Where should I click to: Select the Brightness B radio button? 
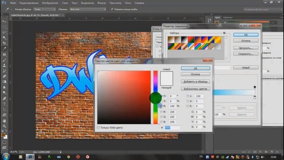161,106
